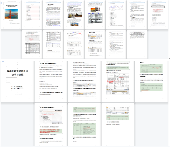
Task: Open the page with yellow-highlighted software screenshots
Action: coord(95,44)
